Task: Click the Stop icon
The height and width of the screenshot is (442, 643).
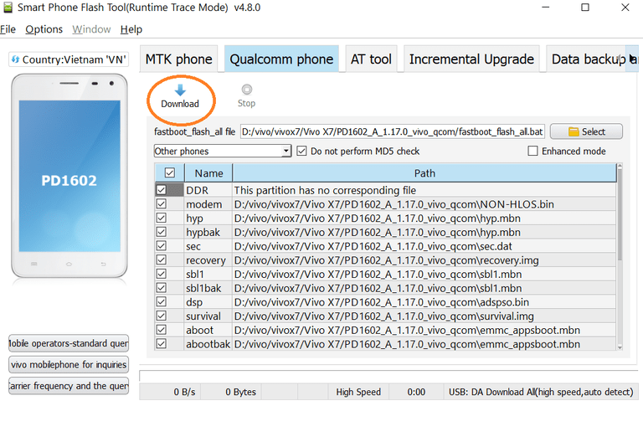Action: (246, 90)
